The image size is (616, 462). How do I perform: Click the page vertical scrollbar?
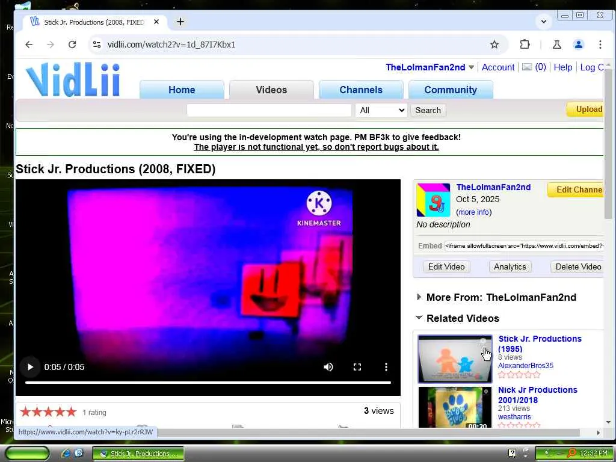tap(608, 143)
